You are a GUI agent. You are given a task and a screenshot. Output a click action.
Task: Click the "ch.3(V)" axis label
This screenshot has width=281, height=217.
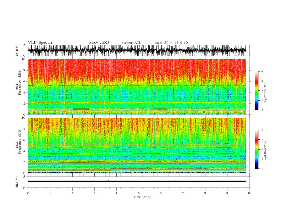click(17, 182)
